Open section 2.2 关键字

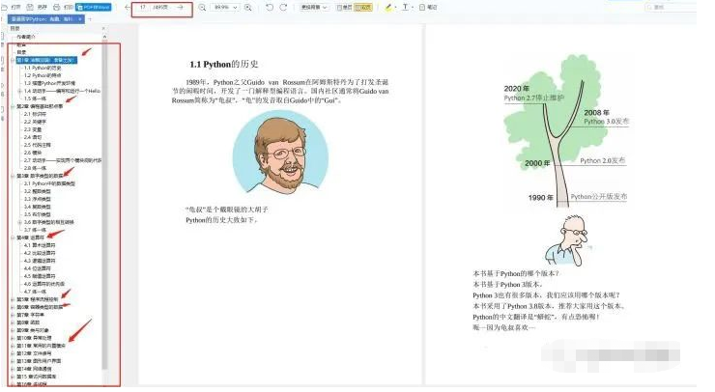pos(35,123)
